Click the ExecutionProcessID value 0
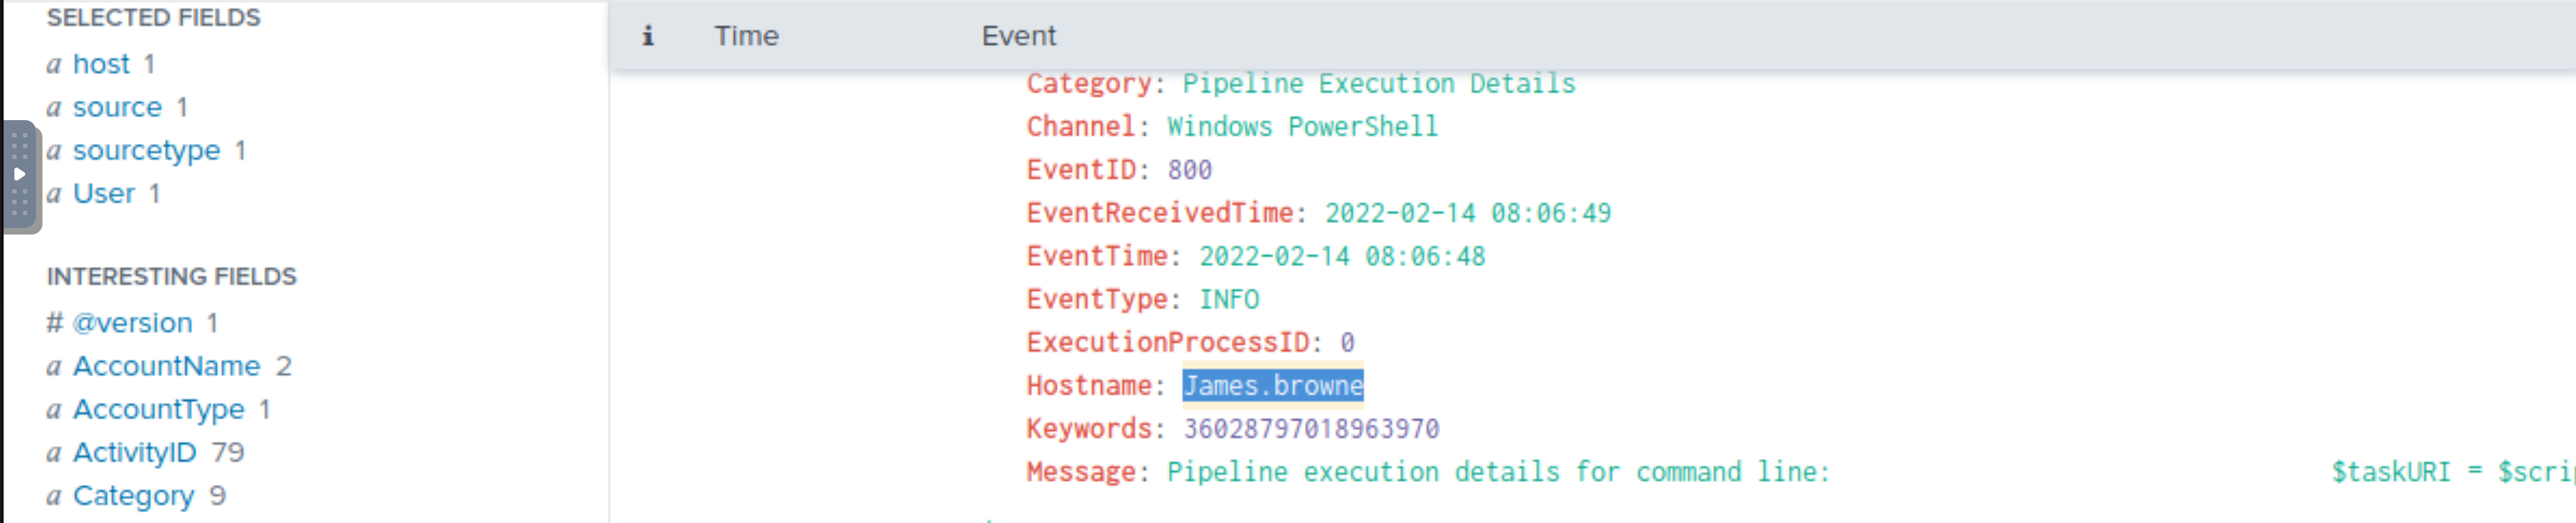Viewport: 2576px width, 523px height. 1347,342
